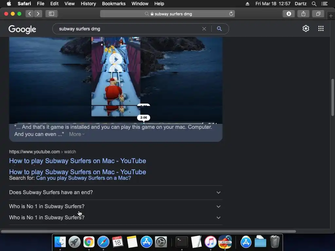The height and width of the screenshot is (251, 335).
Task: Click the Google search magnifier button
Action: (219, 29)
